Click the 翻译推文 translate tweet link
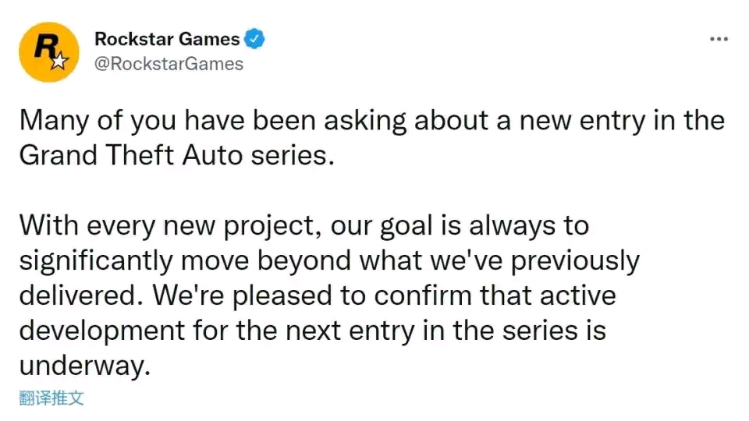 [51, 398]
